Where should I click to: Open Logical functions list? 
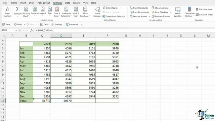pyautogui.click(x=43, y=12)
